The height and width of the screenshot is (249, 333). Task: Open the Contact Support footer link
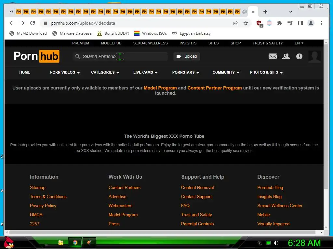coord(196,196)
